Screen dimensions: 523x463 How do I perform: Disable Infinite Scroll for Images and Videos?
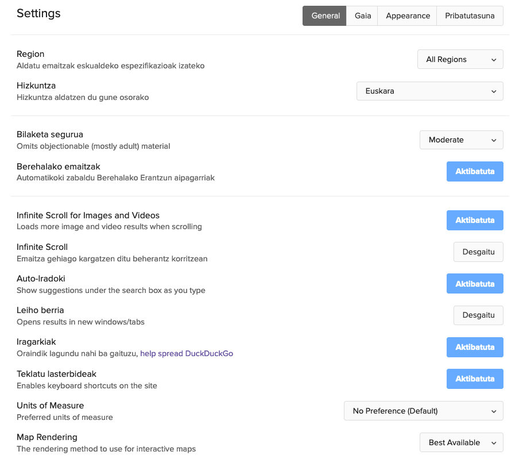[x=475, y=221]
